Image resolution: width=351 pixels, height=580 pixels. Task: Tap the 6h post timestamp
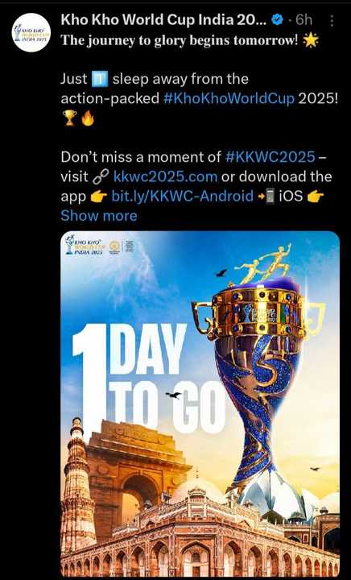point(304,20)
